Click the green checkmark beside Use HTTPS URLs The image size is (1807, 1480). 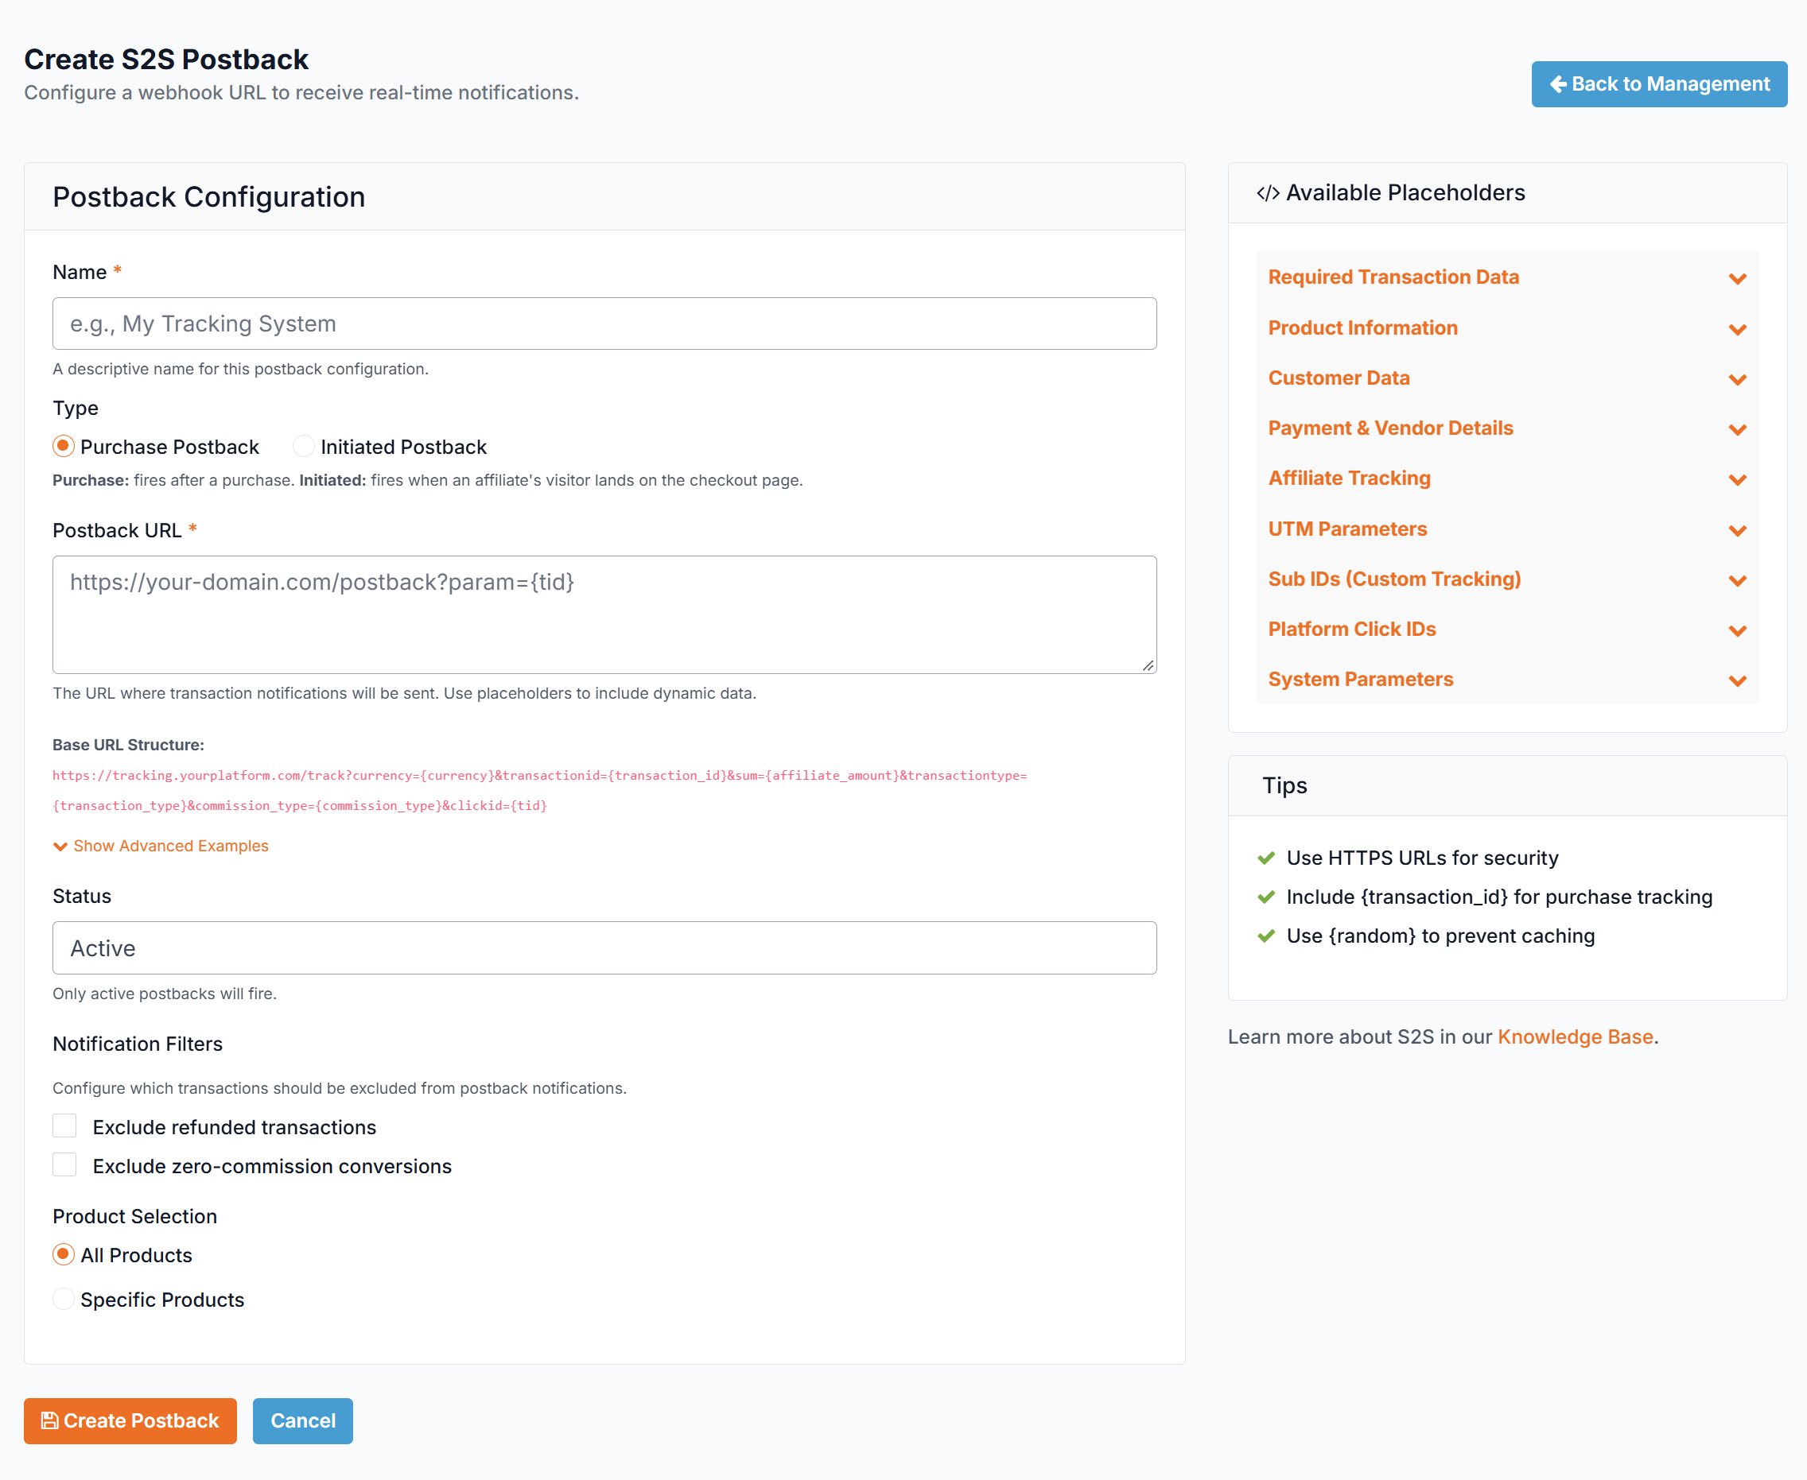tap(1266, 858)
